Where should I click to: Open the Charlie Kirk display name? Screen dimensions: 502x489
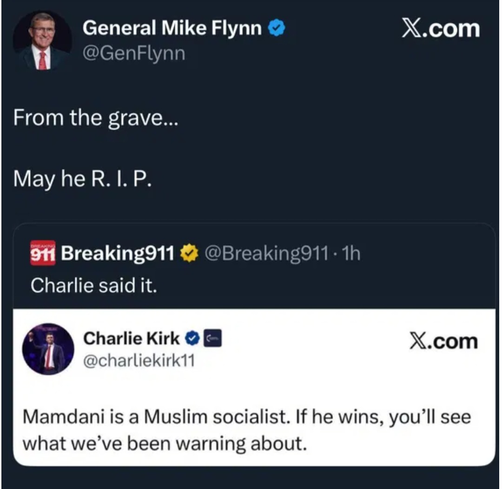tap(131, 339)
